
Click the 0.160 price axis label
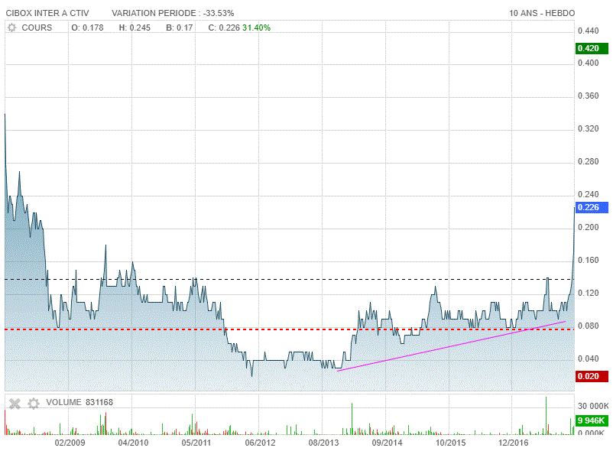589,260
